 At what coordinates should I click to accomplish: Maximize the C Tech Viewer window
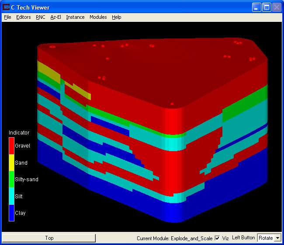click(x=267, y=7)
